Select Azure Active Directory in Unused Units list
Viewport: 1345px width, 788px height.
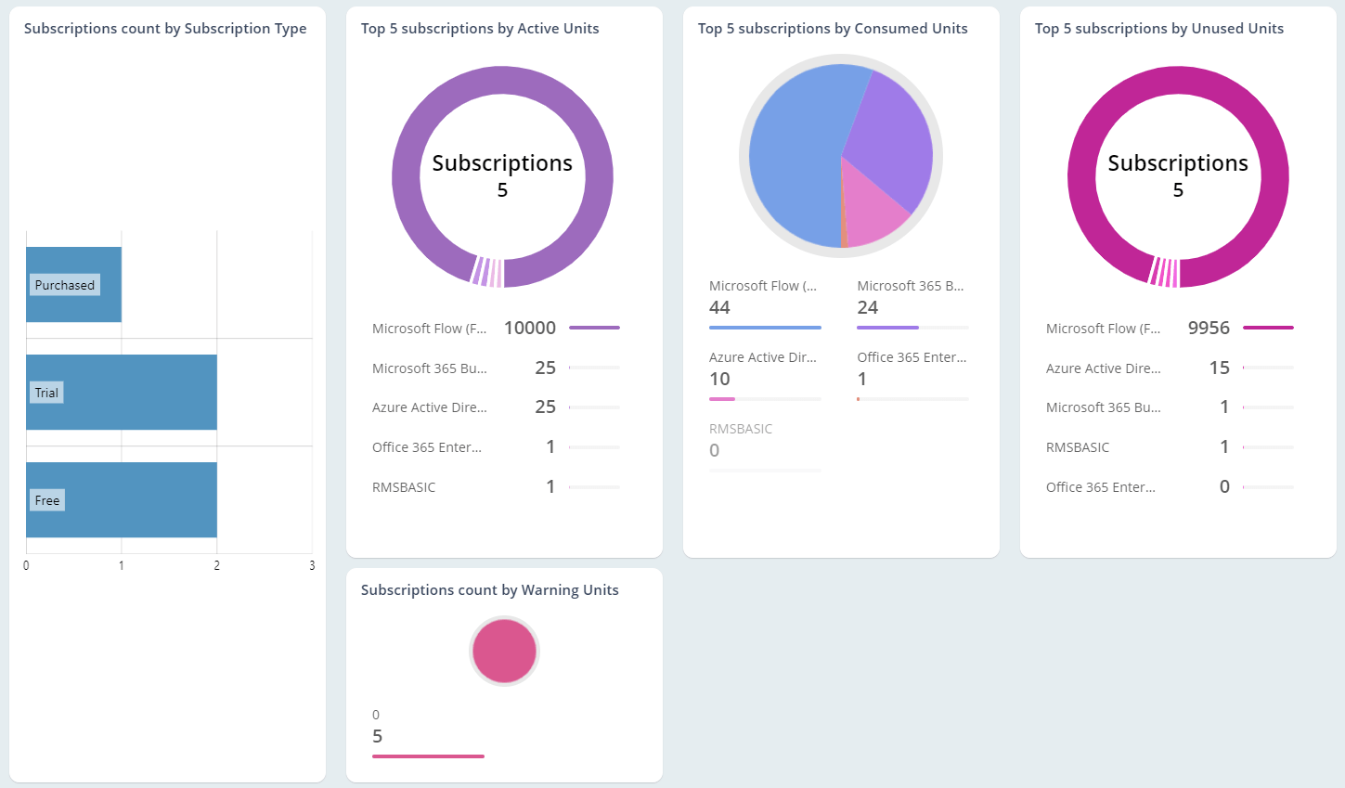click(1104, 368)
